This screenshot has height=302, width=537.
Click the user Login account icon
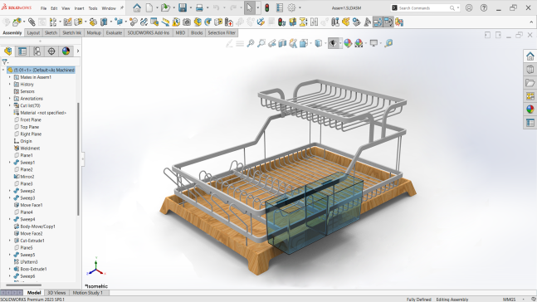pos(469,7)
